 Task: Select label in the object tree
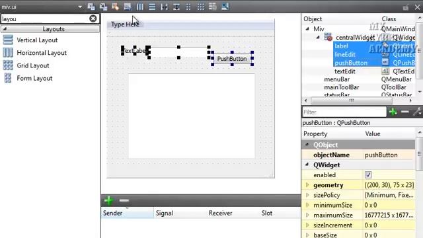tap(341, 46)
